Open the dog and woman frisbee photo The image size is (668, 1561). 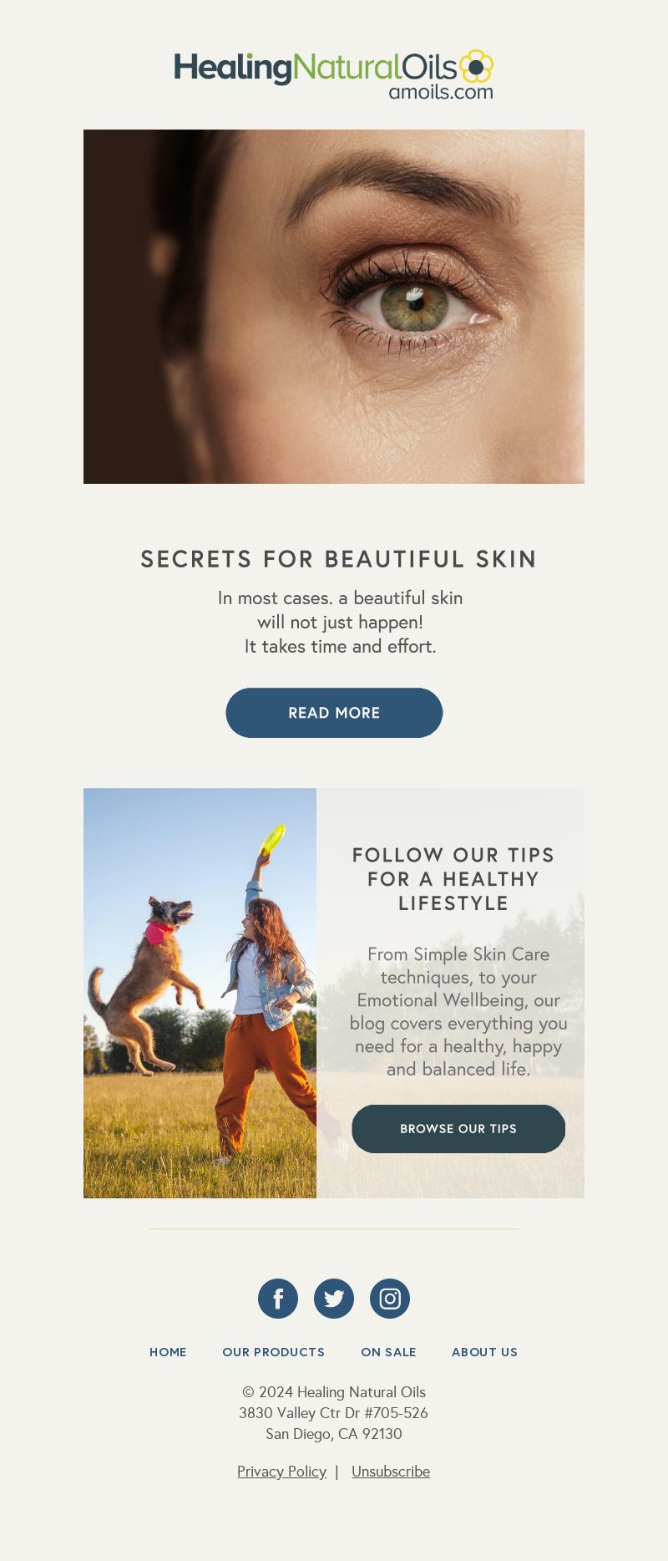(x=200, y=993)
